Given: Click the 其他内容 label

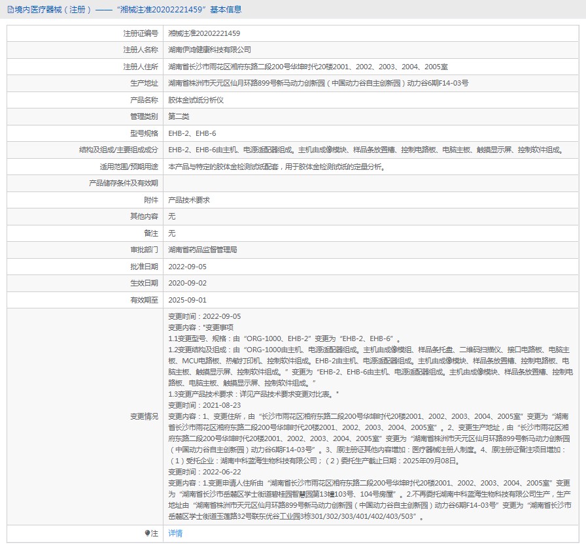Looking at the screenshot, I should coord(144,216).
